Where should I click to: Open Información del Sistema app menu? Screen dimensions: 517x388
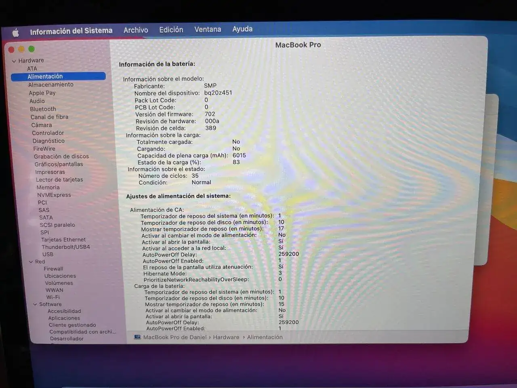[x=71, y=31]
